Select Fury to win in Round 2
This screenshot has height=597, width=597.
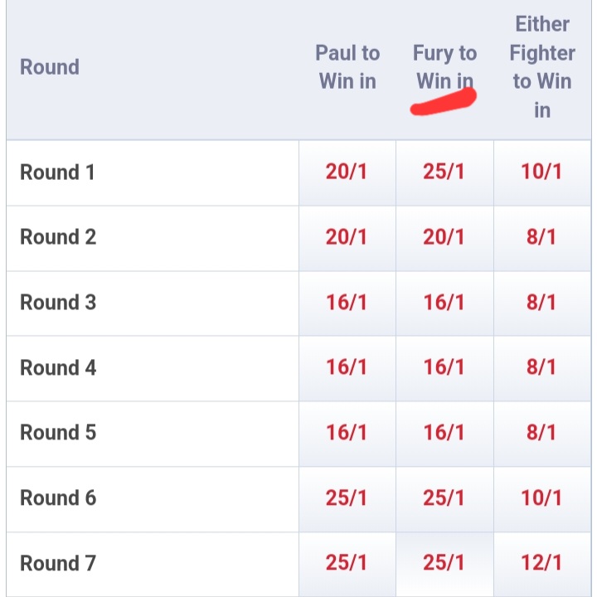[444, 237]
